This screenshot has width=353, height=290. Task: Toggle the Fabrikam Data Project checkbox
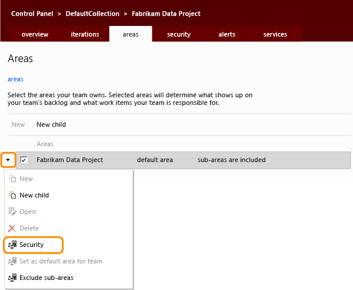tap(24, 160)
